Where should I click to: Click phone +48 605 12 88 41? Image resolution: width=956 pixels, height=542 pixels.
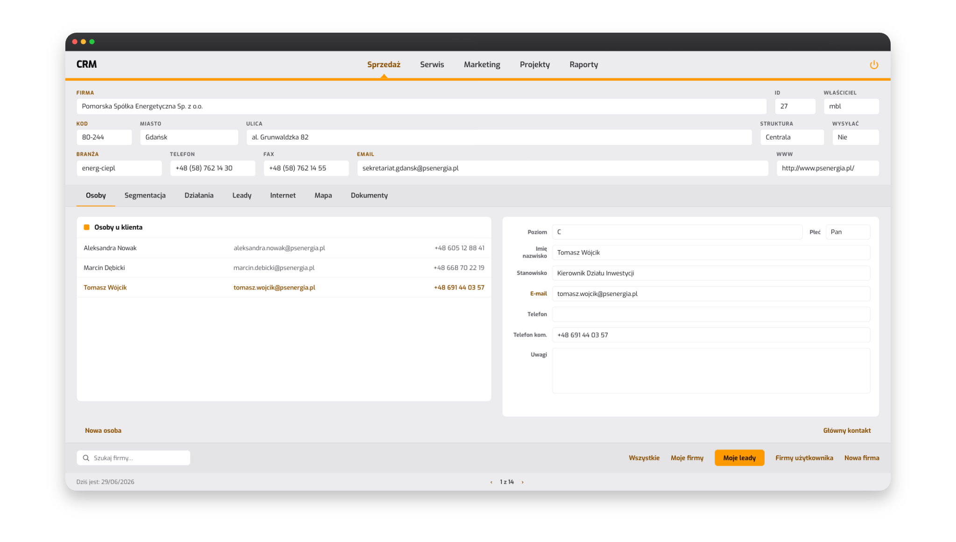pyautogui.click(x=459, y=248)
